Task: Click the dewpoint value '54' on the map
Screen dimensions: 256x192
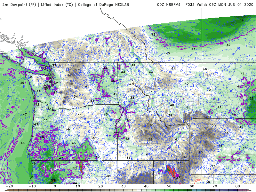Action: [242, 20]
